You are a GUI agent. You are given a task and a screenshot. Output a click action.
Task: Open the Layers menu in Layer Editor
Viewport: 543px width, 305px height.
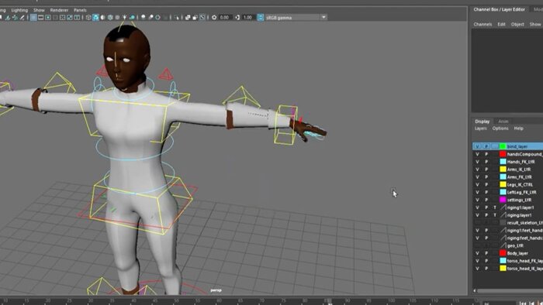[481, 129]
